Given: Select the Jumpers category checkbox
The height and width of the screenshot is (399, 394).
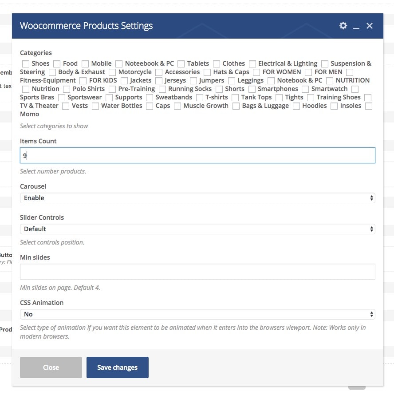Looking at the screenshot, I should [193, 81].
